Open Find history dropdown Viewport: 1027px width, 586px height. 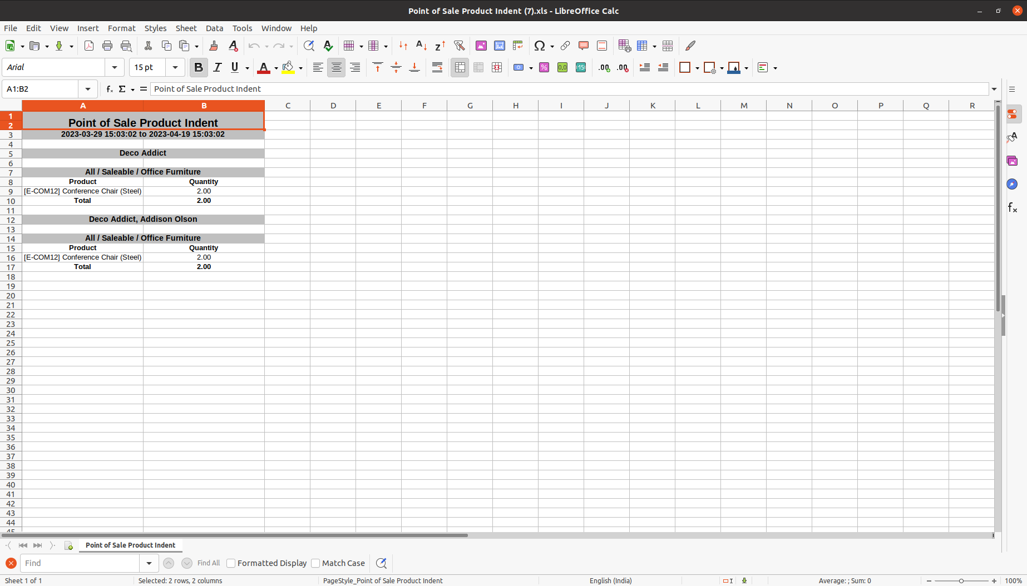pos(149,563)
